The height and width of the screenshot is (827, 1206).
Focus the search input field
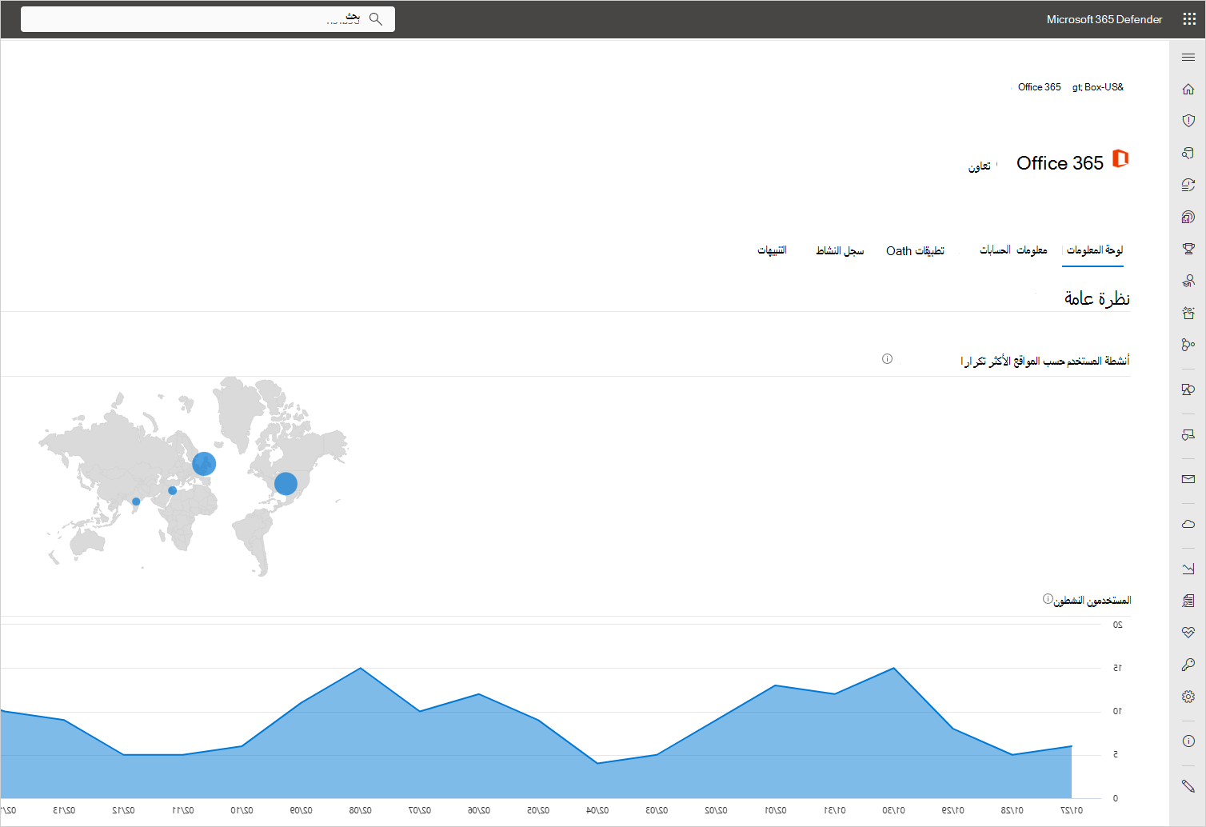pyautogui.click(x=208, y=19)
